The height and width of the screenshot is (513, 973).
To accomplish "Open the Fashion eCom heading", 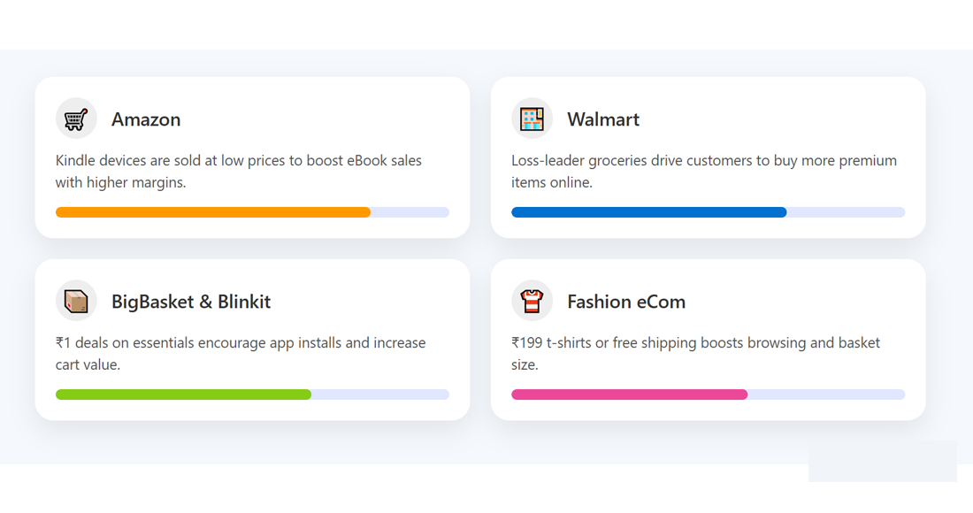I will (626, 302).
